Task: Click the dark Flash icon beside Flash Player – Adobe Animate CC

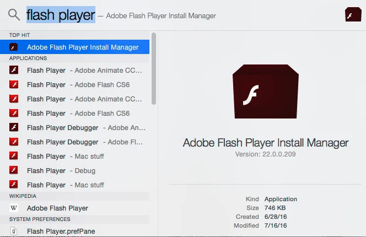Action: point(14,70)
